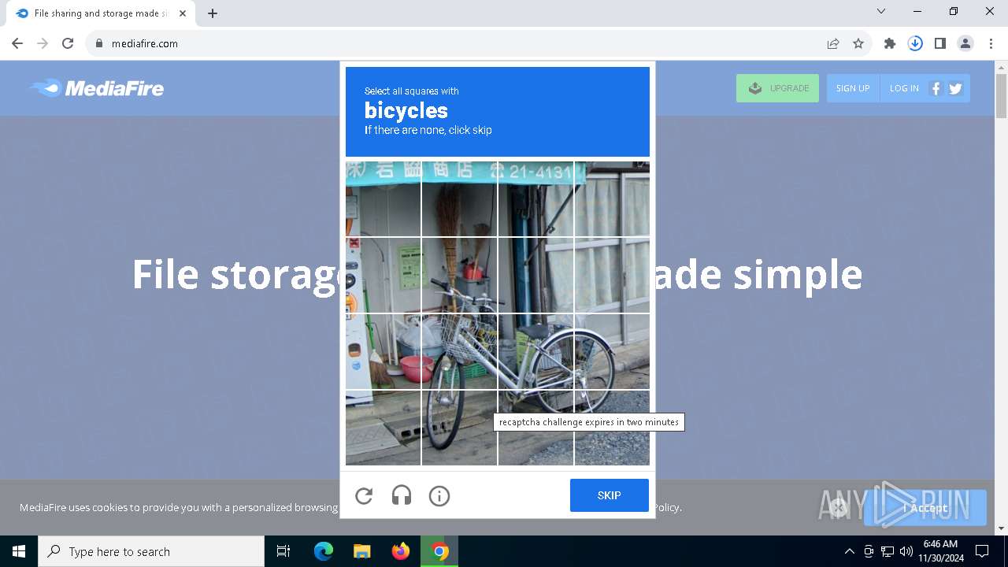
Task: Open Chrome from taskbar
Action: tap(440, 551)
